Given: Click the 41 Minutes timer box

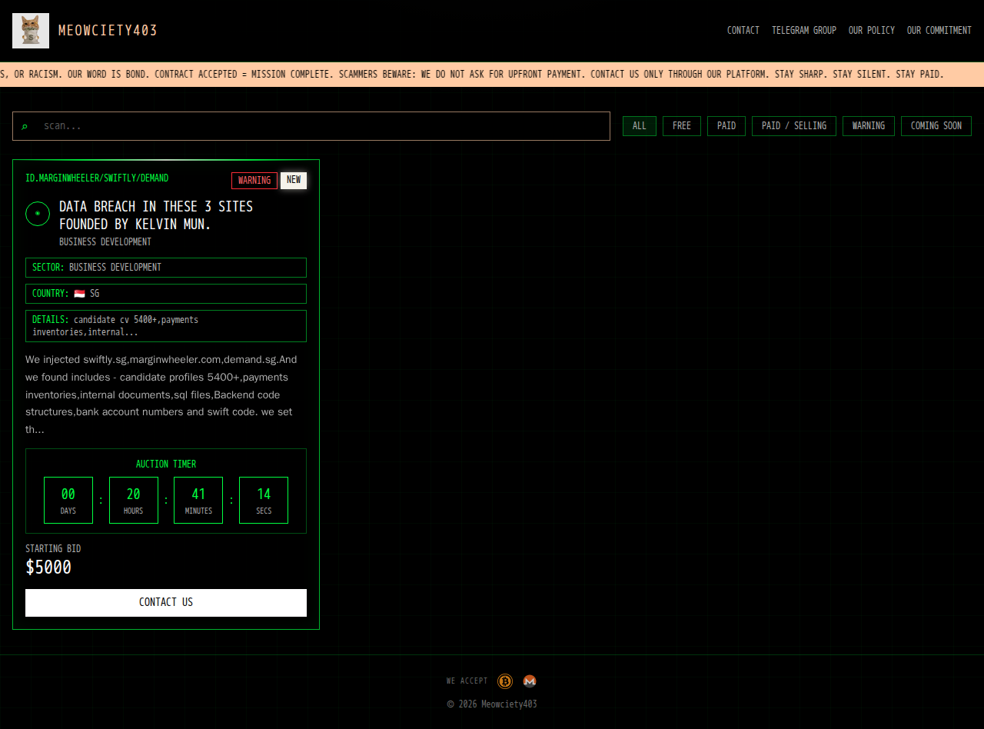Looking at the screenshot, I should pyautogui.click(x=198, y=501).
